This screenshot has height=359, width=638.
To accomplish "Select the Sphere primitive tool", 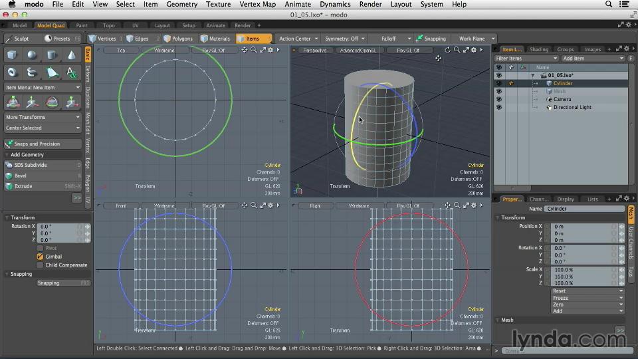I will [x=32, y=55].
